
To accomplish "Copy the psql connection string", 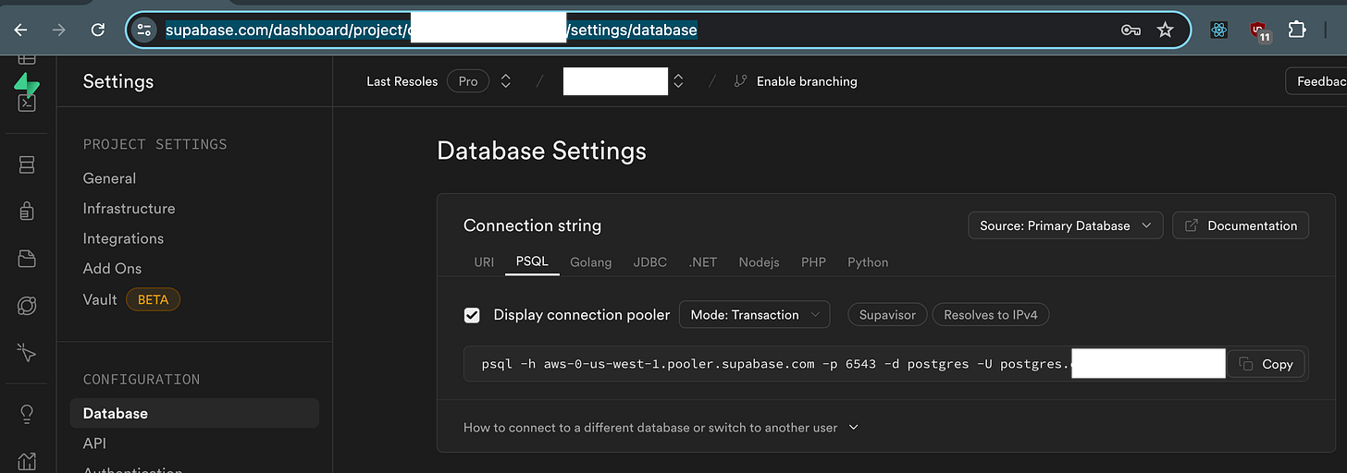I will click(1266, 364).
